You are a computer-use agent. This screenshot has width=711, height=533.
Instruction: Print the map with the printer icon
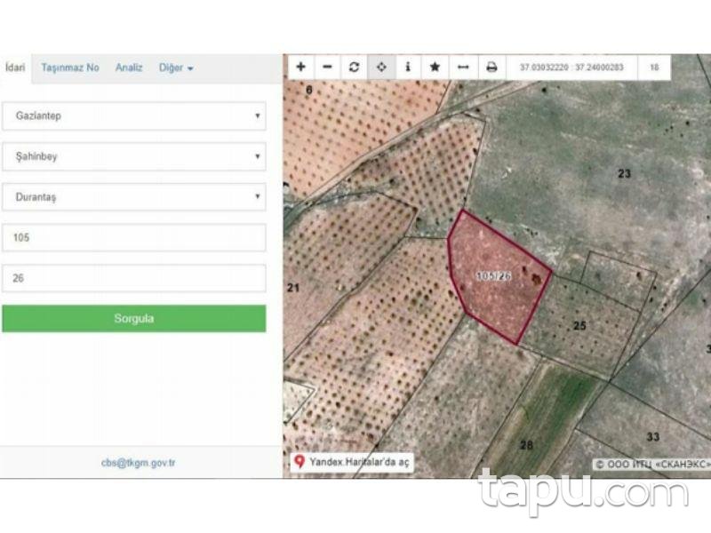(489, 66)
